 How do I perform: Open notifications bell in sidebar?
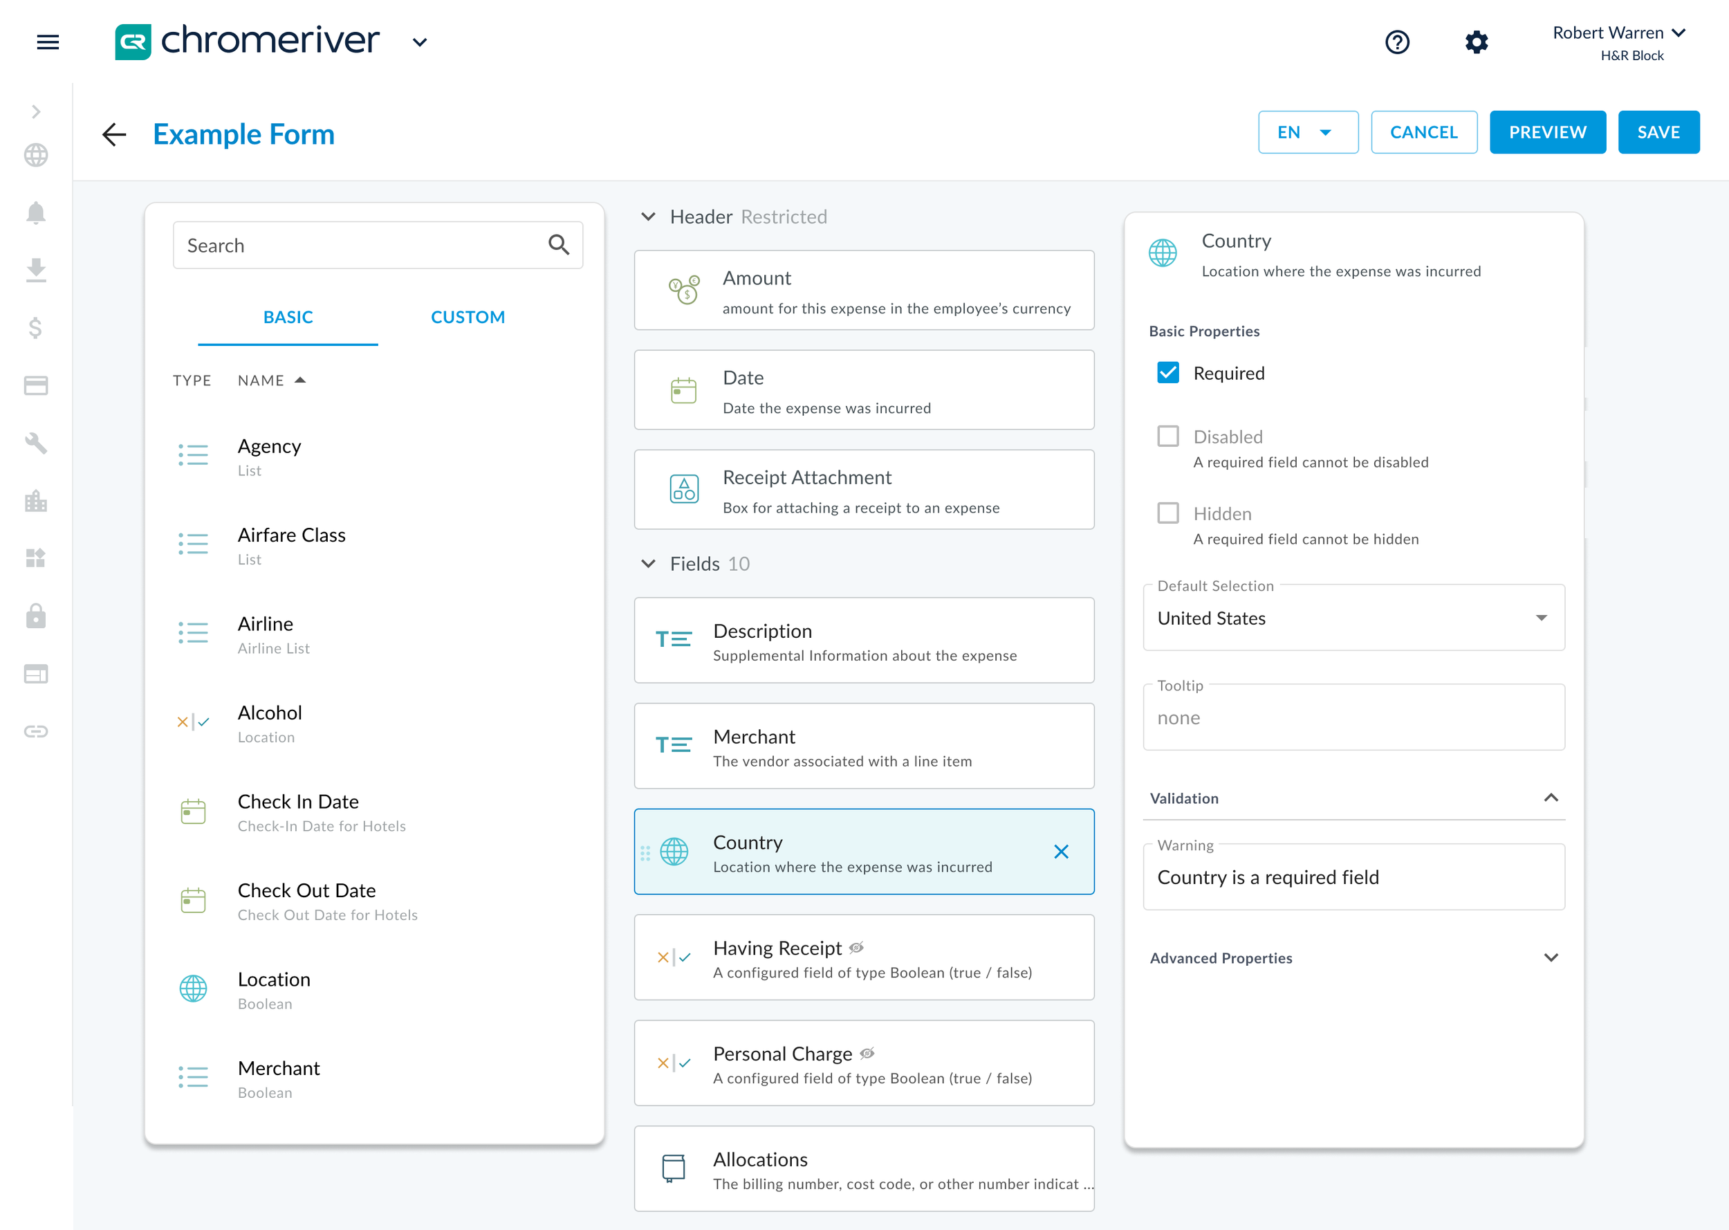coord(35,213)
